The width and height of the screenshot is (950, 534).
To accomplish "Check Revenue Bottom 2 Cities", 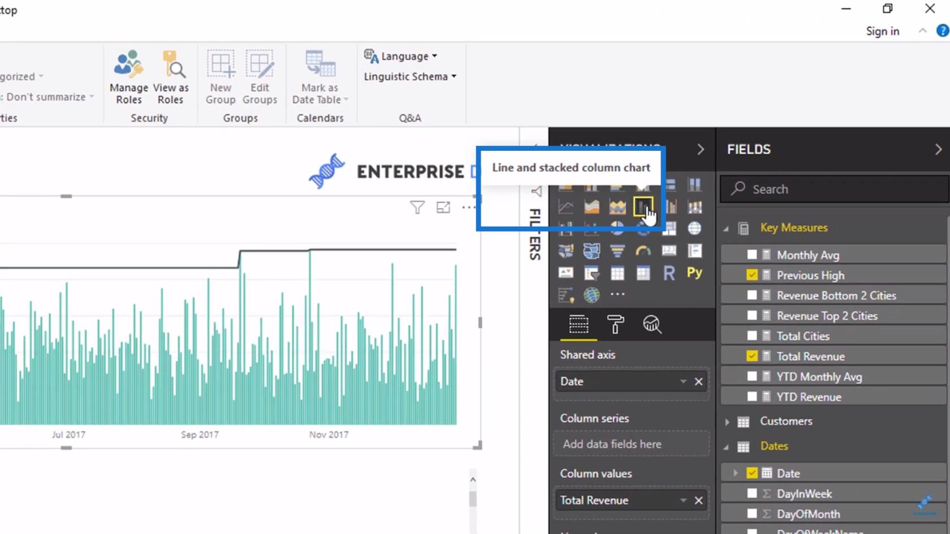I will click(x=752, y=296).
